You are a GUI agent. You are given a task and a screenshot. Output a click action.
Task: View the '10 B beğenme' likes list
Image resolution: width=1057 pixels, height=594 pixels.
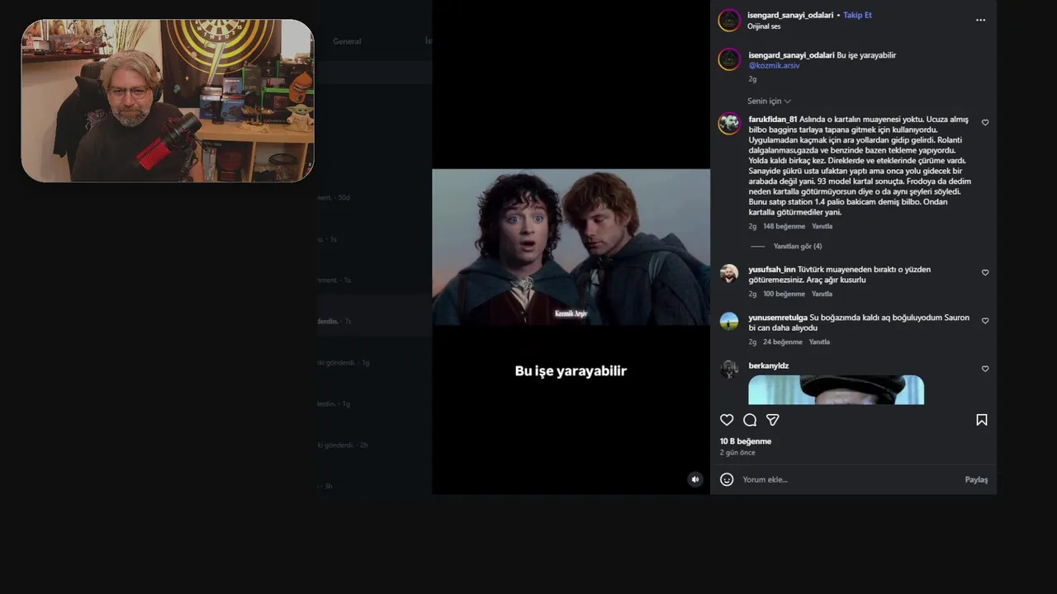click(x=746, y=441)
